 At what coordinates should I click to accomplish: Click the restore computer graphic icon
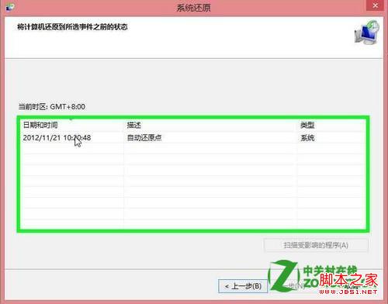[367, 33]
